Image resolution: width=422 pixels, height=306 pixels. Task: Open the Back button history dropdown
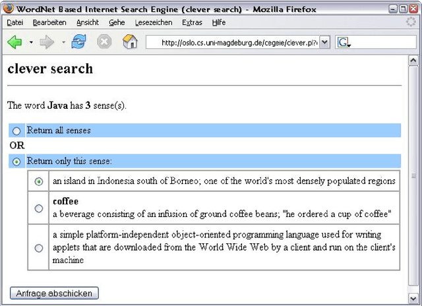coord(30,43)
